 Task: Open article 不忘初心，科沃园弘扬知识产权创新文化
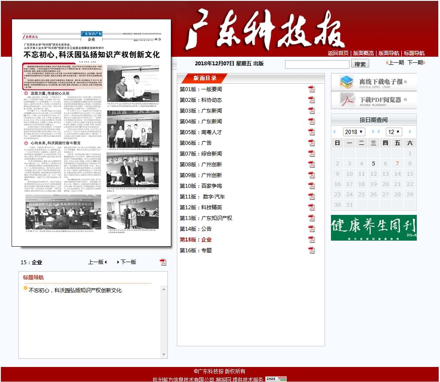[75, 290]
